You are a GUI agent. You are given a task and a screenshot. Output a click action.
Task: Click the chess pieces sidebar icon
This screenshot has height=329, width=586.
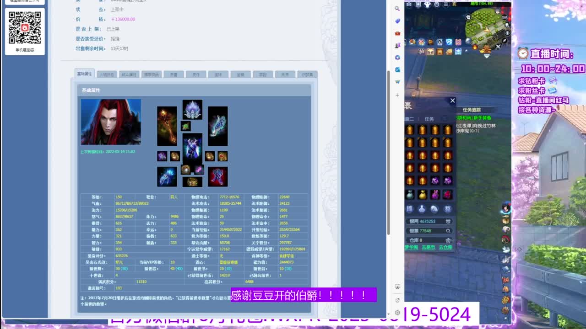point(397,45)
